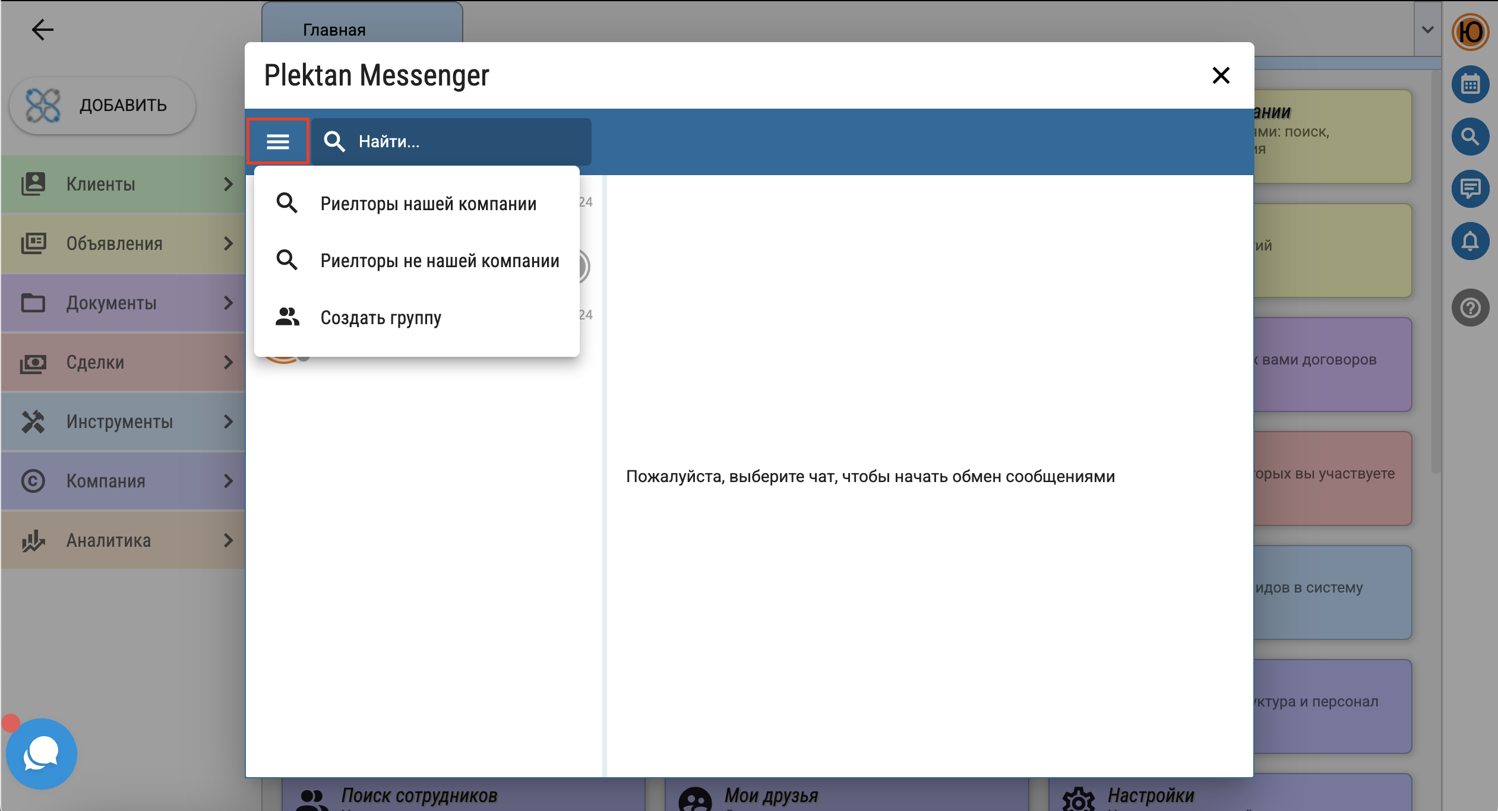
Task: Click the Мои друзья people icon
Action: 695,799
